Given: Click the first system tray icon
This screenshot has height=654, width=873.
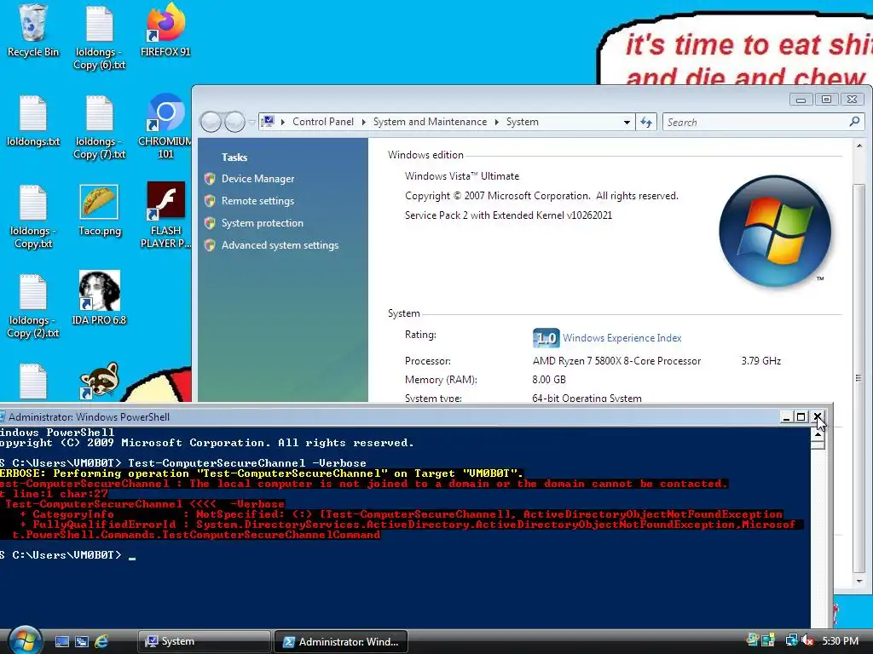Looking at the screenshot, I should point(753,640).
